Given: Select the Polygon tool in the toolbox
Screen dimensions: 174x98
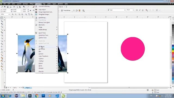Looking at the screenshot, I should tap(2, 41).
